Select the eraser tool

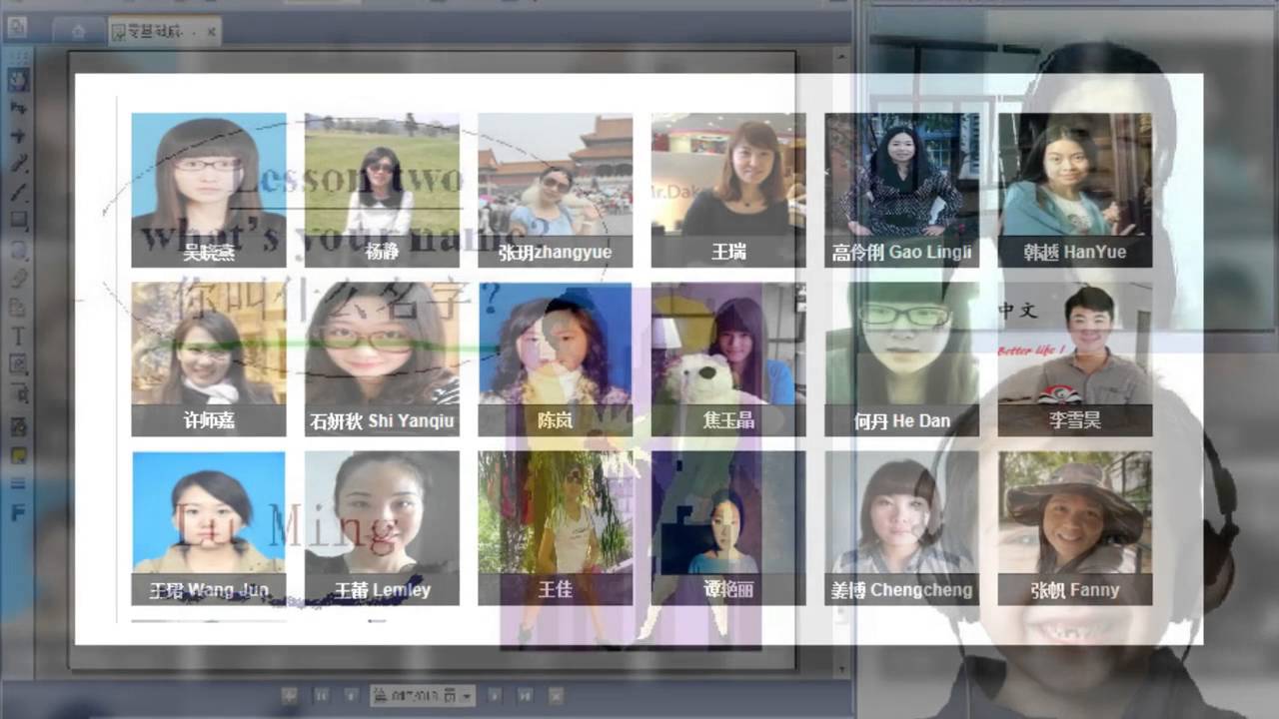click(x=18, y=279)
